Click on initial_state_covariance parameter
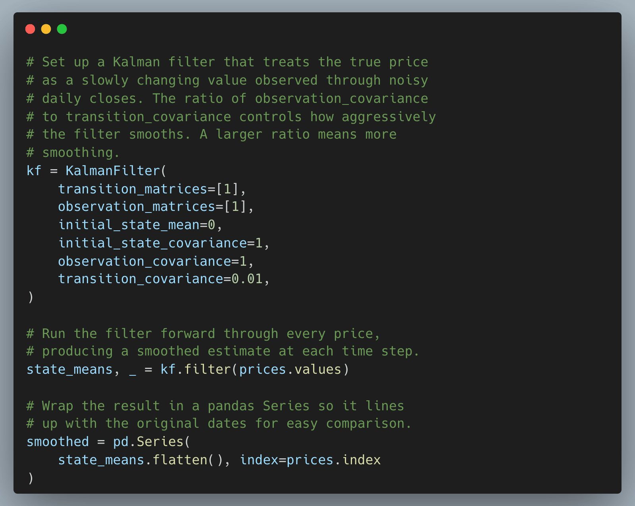This screenshot has width=635, height=506. coord(152,243)
